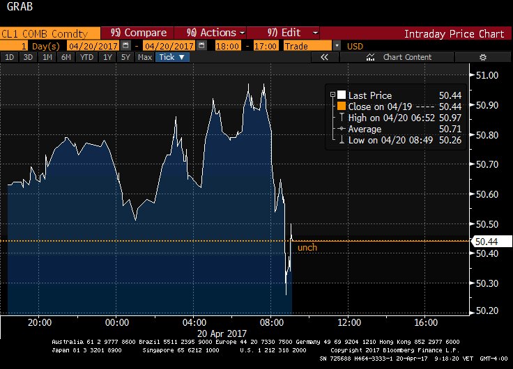Screen dimensions: 513x369
Task: Click the chart settings gear icon
Action: [481, 57]
